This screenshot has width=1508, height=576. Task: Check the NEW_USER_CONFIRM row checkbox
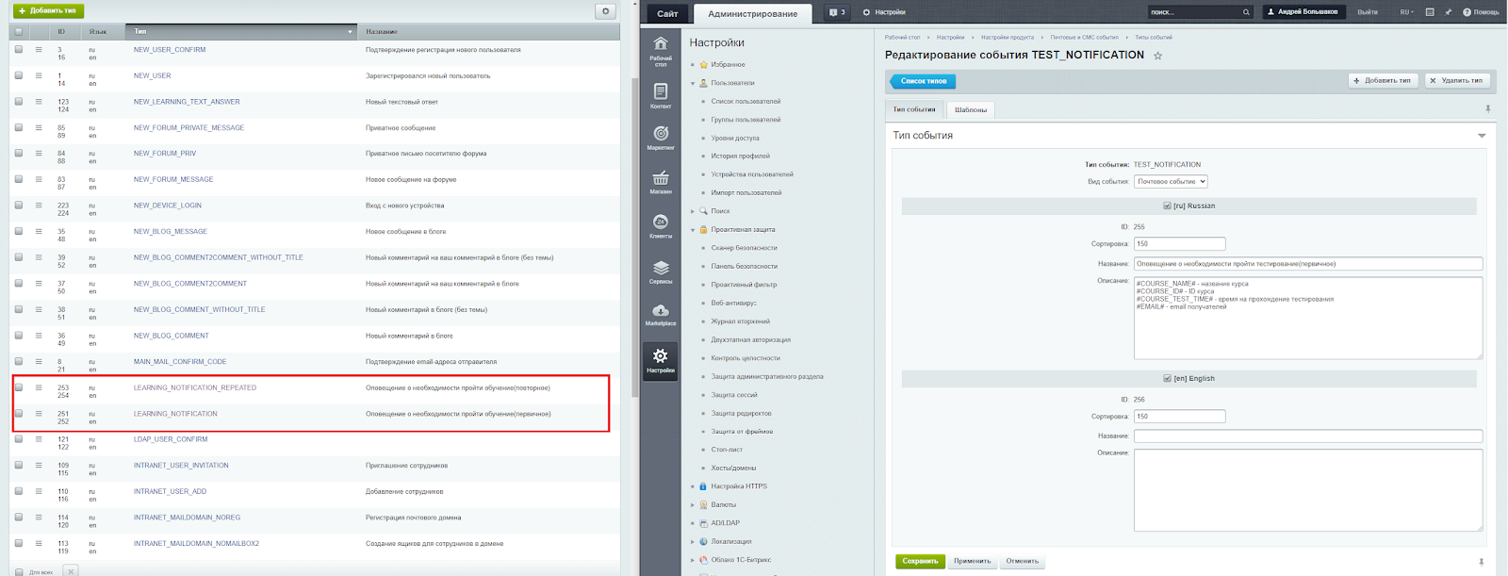18,49
